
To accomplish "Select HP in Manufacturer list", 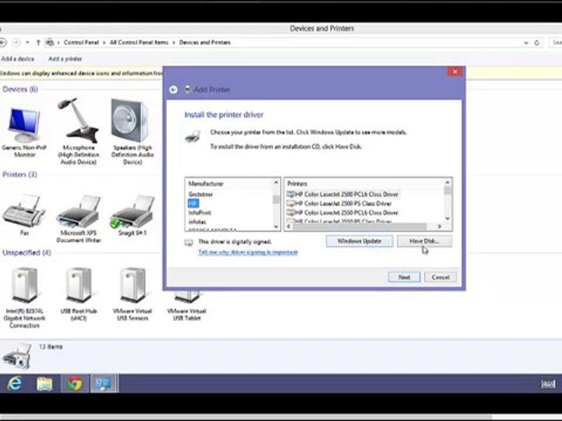I will click(193, 203).
